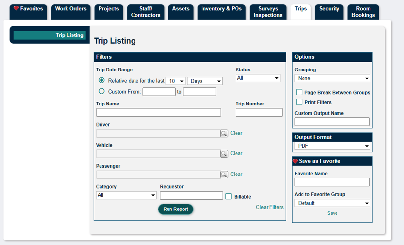This screenshot has height=245, width=404.
Task: Select the Custom From radio button
Action: (101, 91)
